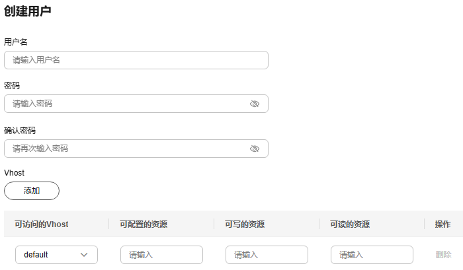Toggle visibility eye icon in 确认密码 field
The image size is (463, 270).
pos(255,149)
